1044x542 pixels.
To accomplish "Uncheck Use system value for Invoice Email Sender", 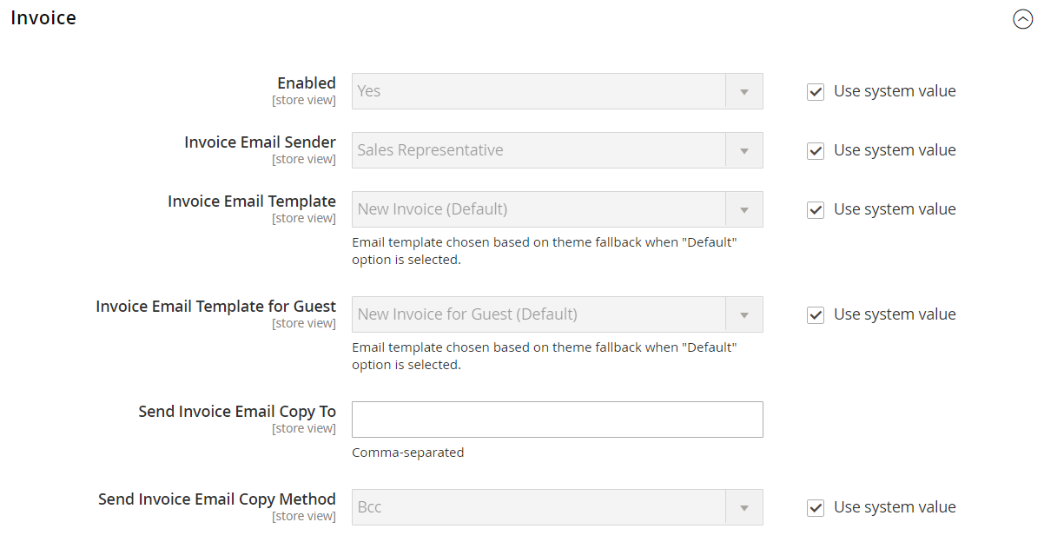I will tap(816, 150).
